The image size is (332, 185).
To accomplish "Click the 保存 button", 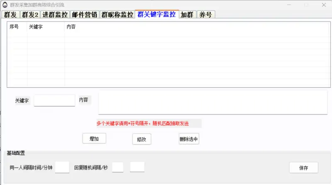I will tap(303, 168).
